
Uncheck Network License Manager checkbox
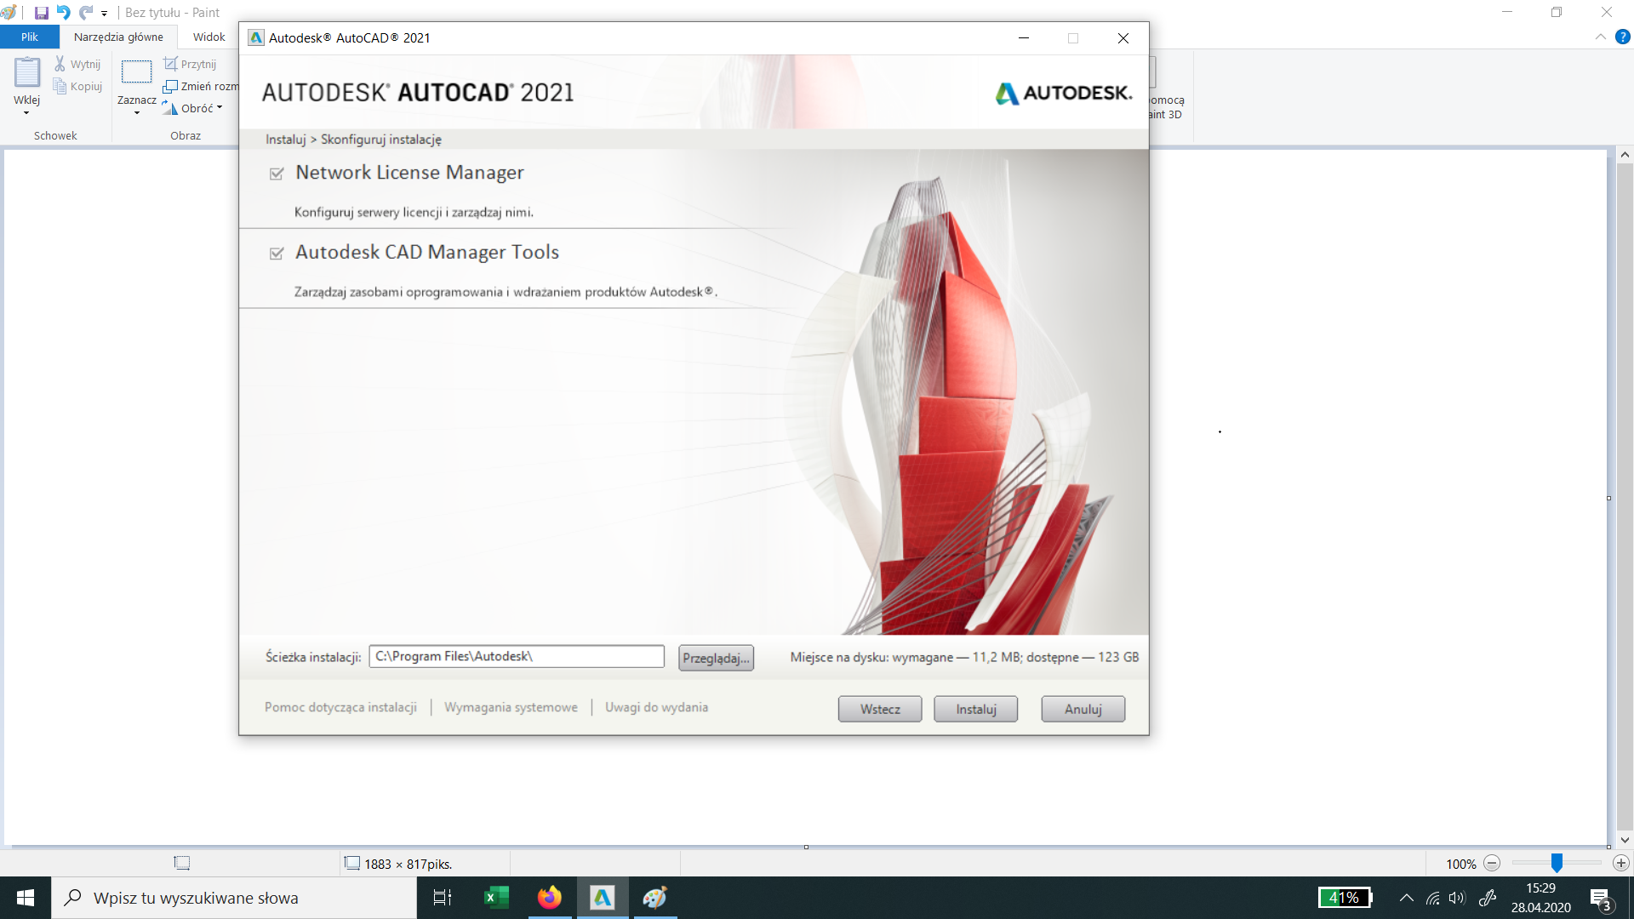(277, 174)
